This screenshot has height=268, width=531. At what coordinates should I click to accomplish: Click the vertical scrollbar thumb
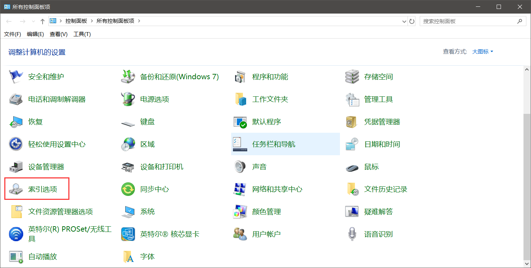(x=527, y=188)
